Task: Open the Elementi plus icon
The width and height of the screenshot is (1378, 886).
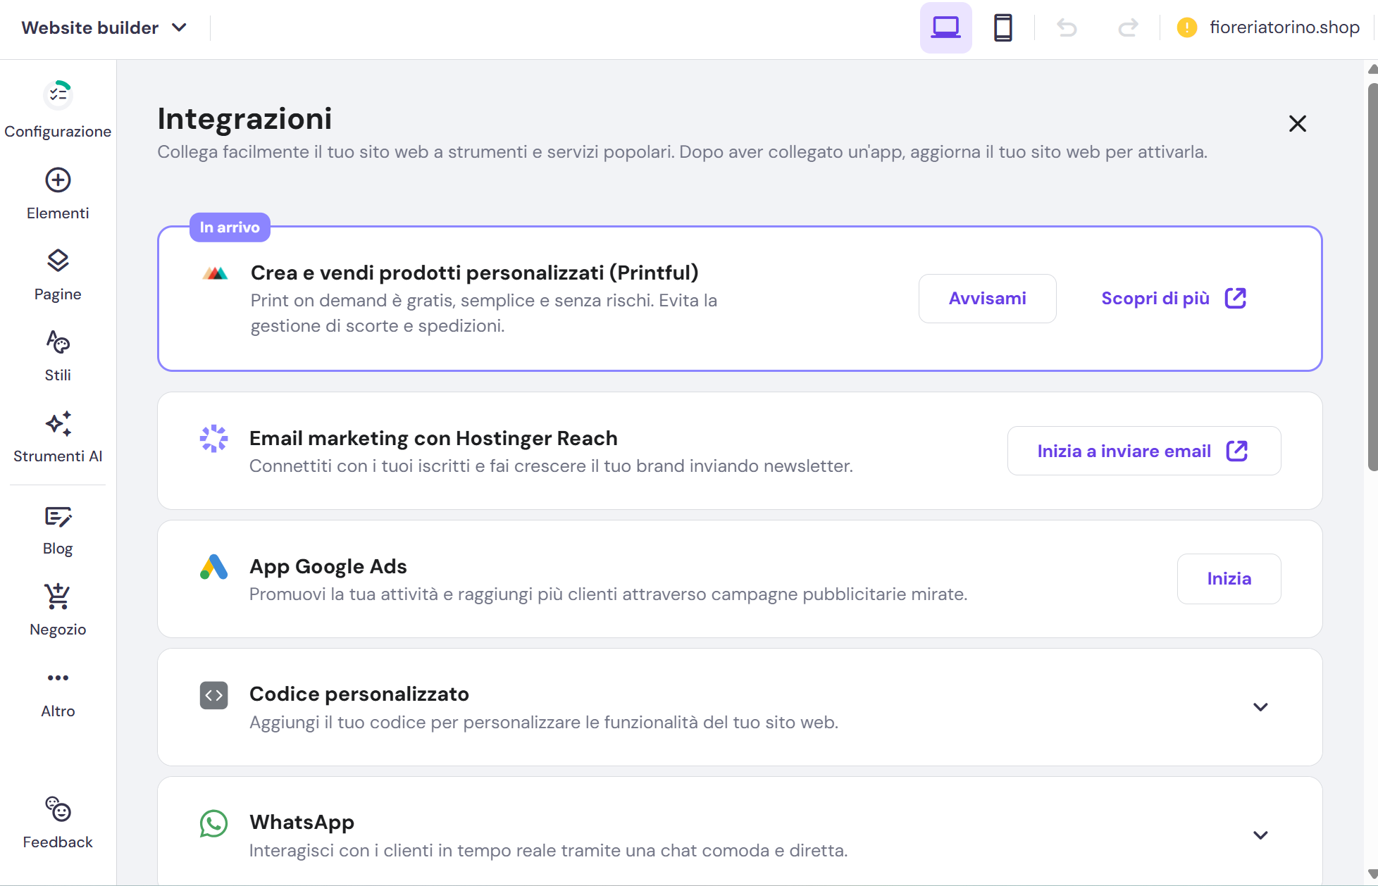Action: tap(58, 180)
